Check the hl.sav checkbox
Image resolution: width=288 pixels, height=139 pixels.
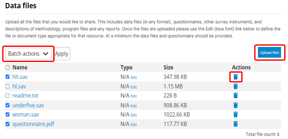[8, 86]
